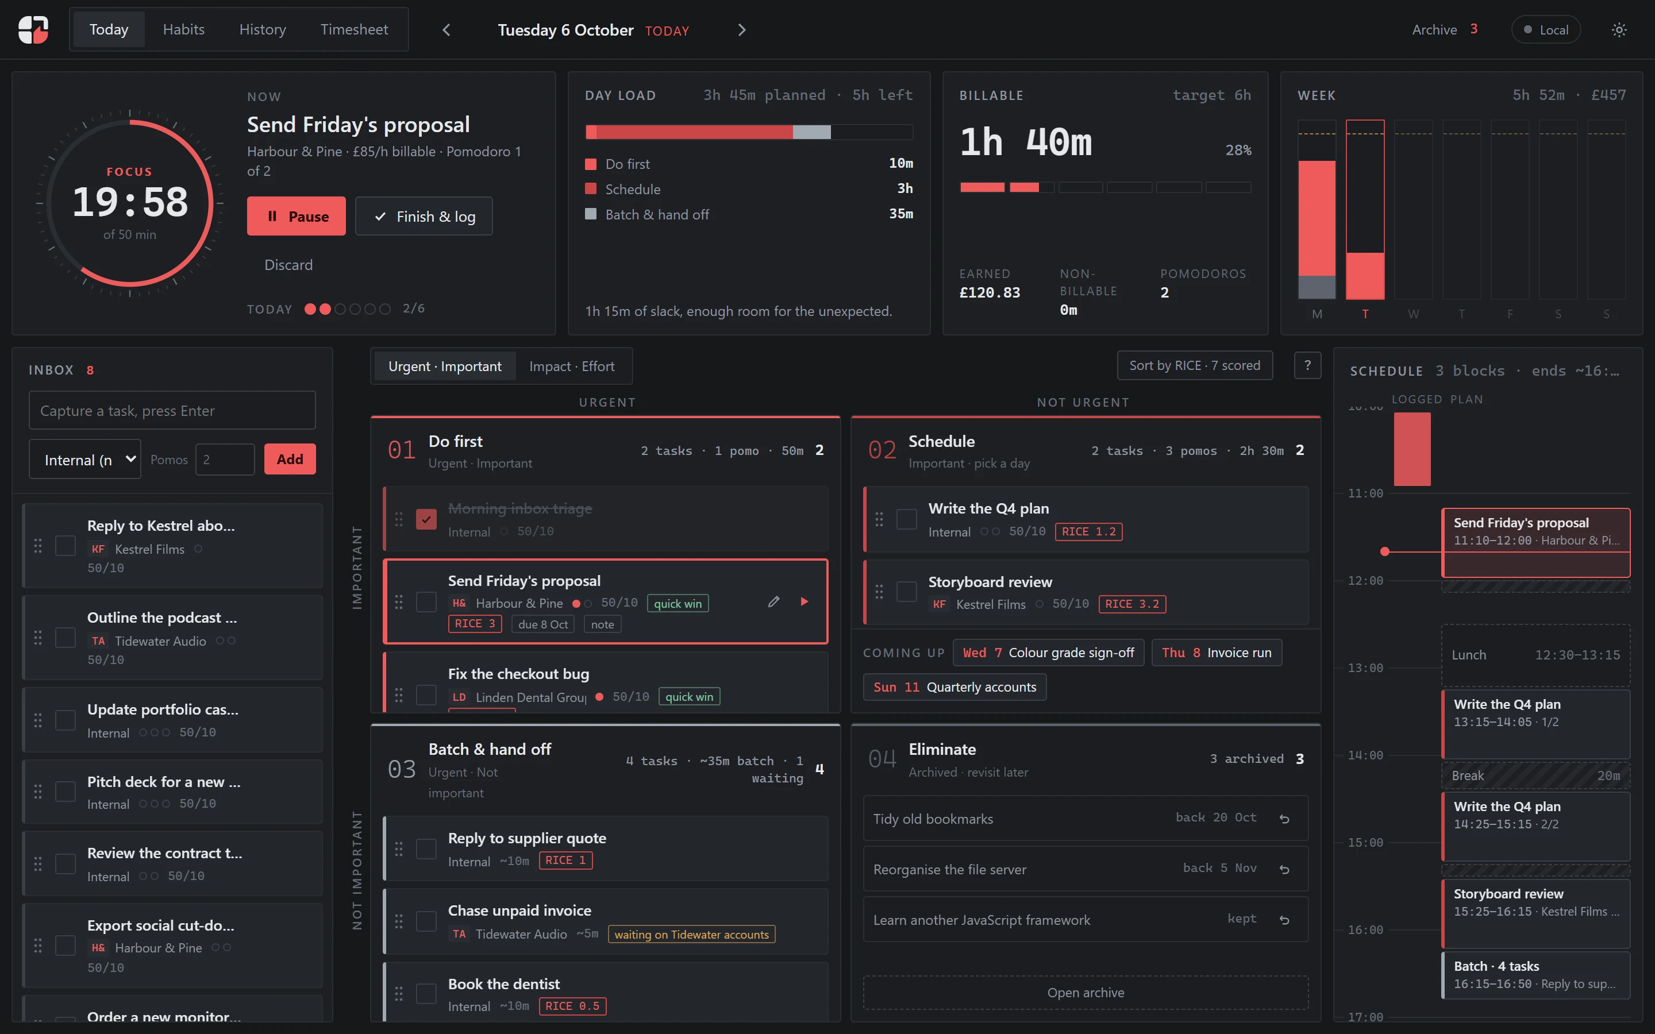Viewport: 1655px width, 1034px height.
Task: Grab drag handle of Chase unpaid invoice
Action: tap(399, 920)
